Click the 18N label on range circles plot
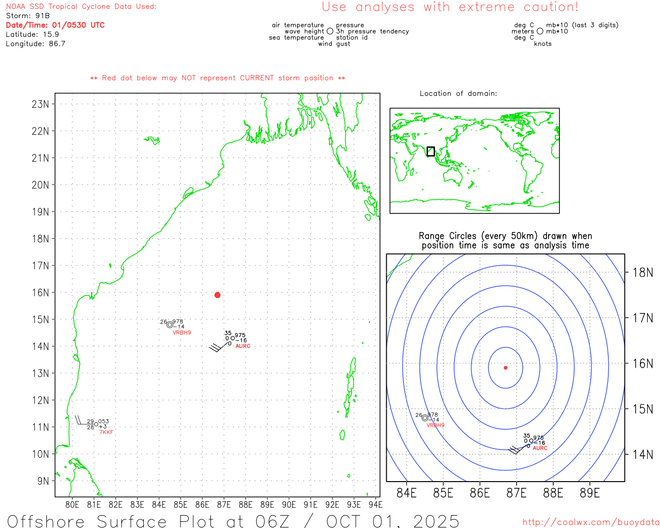This screenshot has height=528, width=660. coord(643,273)
